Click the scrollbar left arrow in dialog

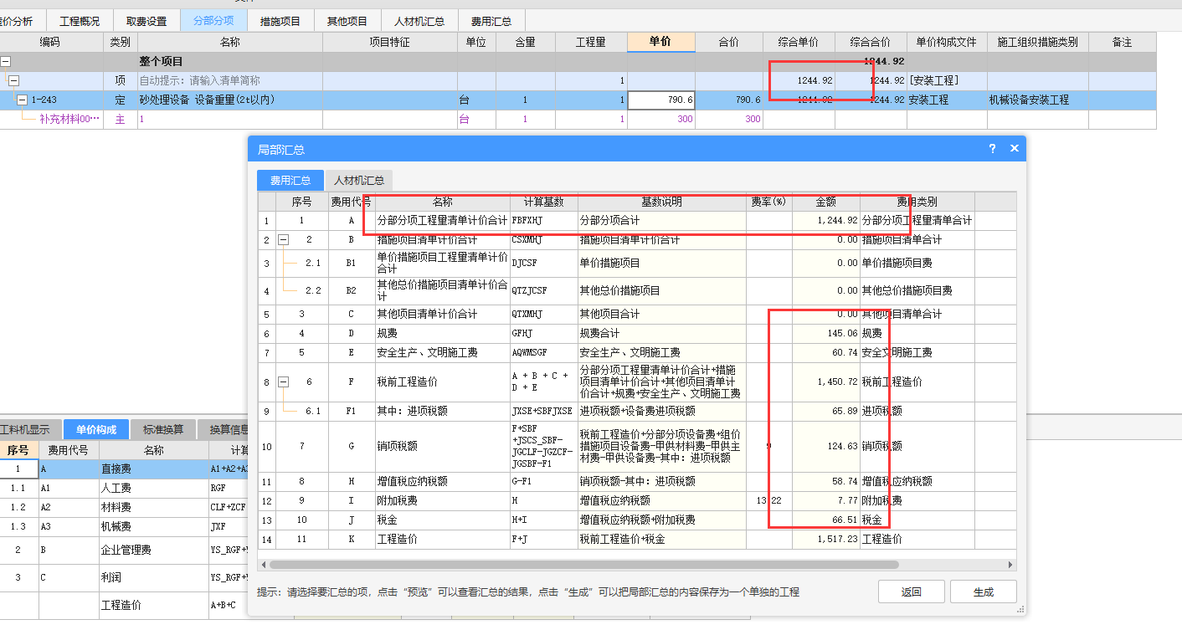pyautogui.click(x=263, y=566)
